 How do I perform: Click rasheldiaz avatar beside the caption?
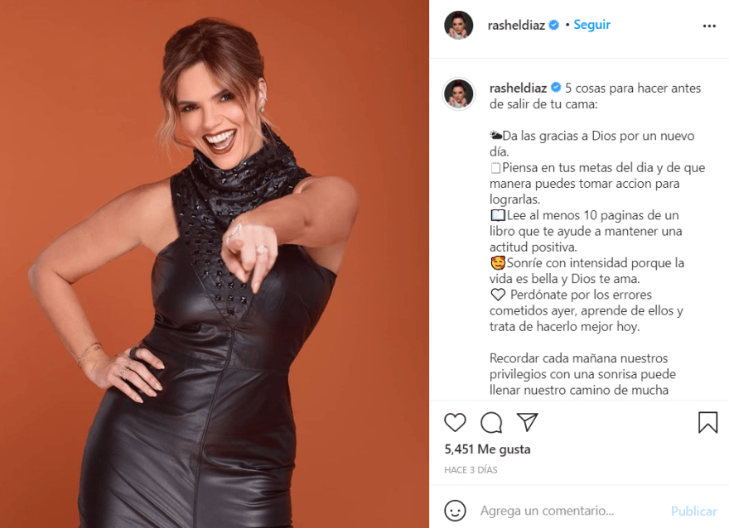[458, 94]
